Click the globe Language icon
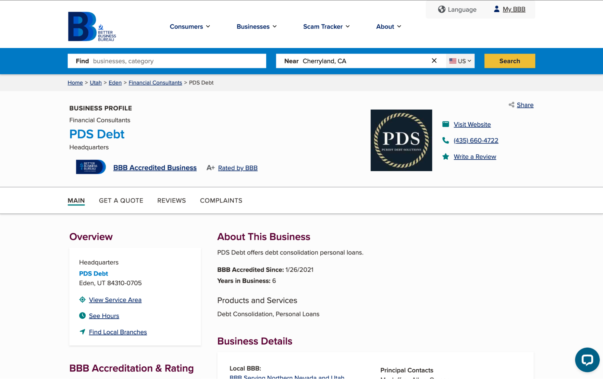603x379 pixels. pos(442,9)
